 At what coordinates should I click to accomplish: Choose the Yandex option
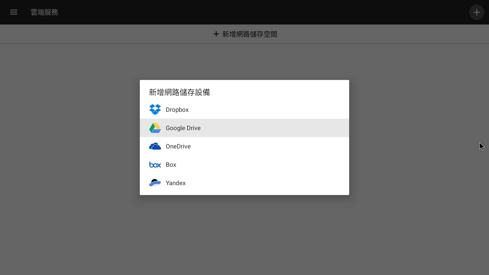tap(244, 183)
